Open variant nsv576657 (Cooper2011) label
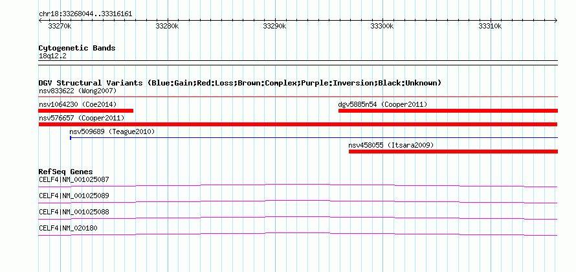The height and width of the screenshot is (272, 576). pos(82,118)
